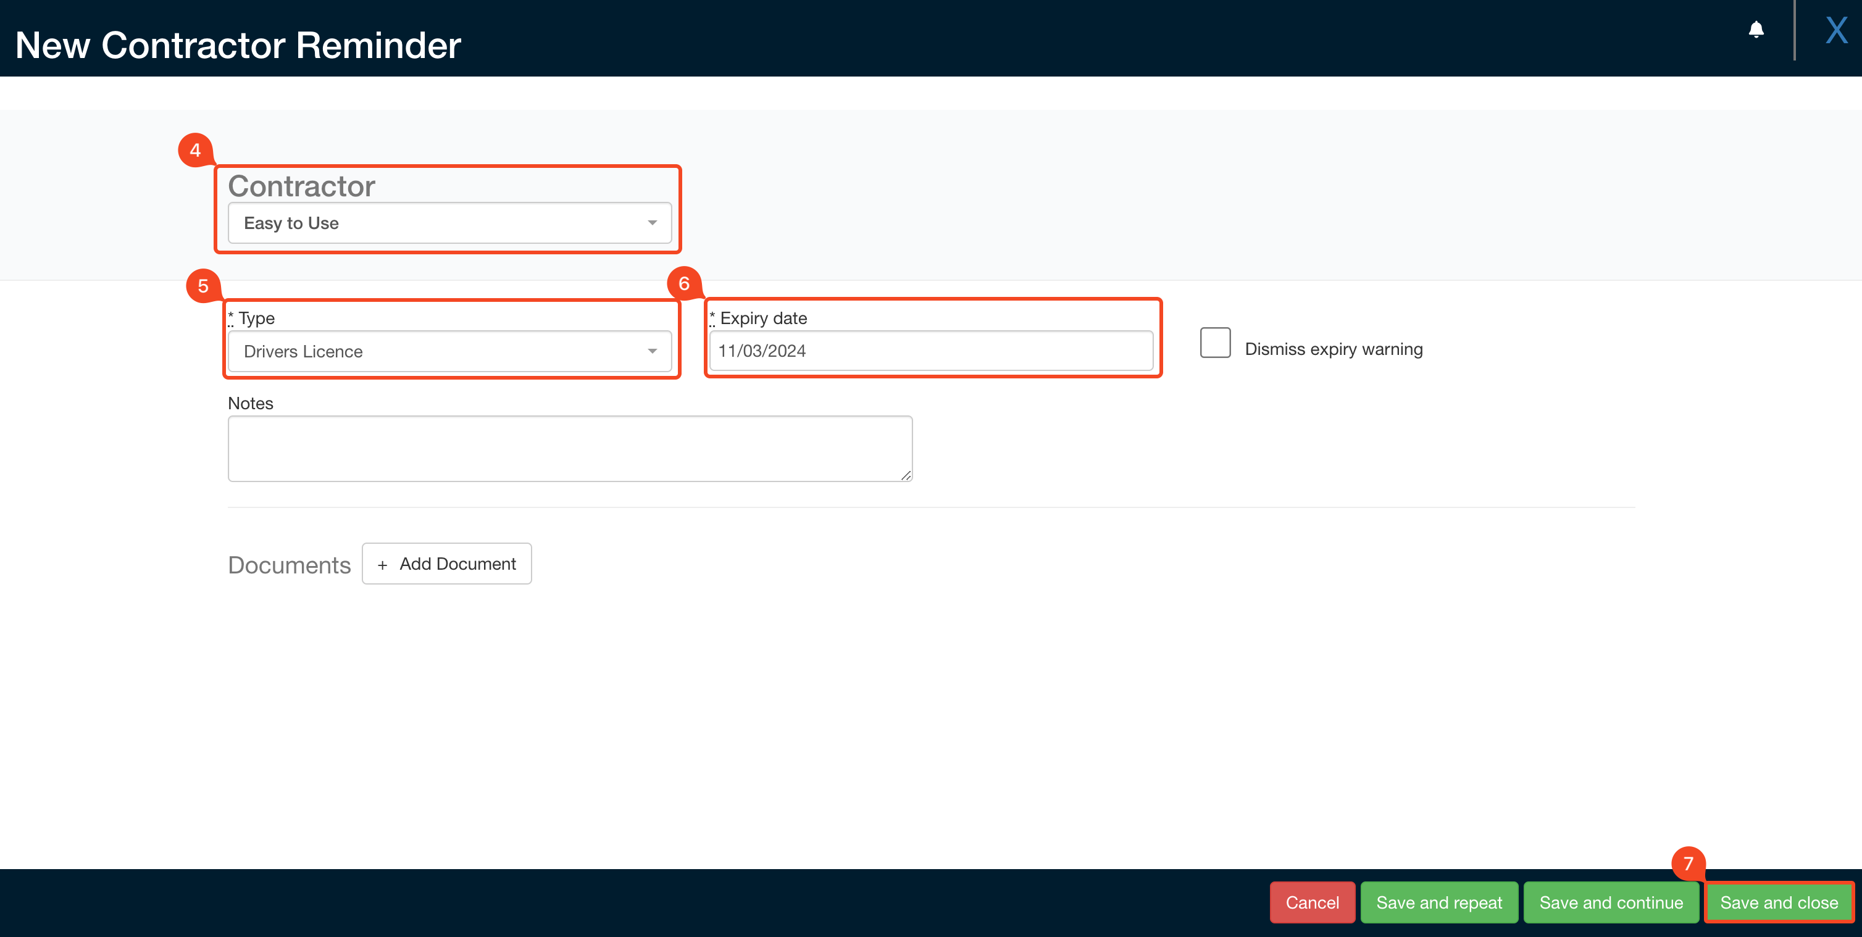Click the Save and continue button
Viewport: 1862px width, 937px height.
[x=1611, y=902]
